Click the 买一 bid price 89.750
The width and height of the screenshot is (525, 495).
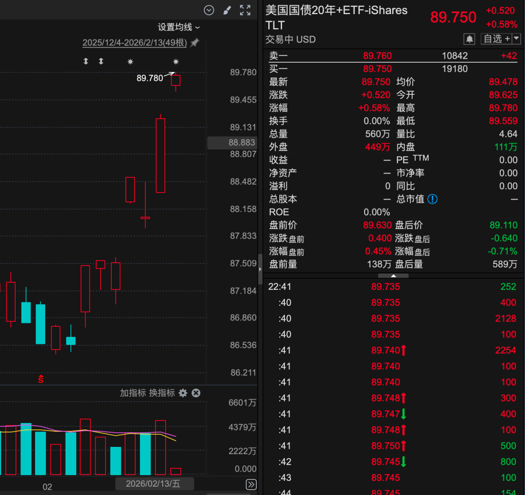pos(377,69)
